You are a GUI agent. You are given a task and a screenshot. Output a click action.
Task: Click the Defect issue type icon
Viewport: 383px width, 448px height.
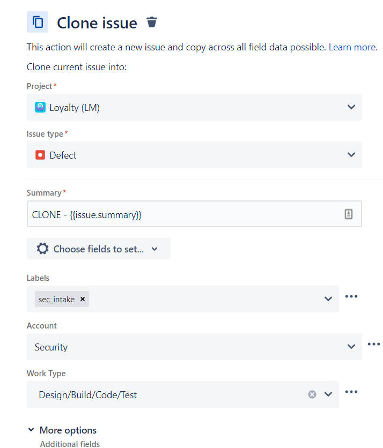coord(40,155)
